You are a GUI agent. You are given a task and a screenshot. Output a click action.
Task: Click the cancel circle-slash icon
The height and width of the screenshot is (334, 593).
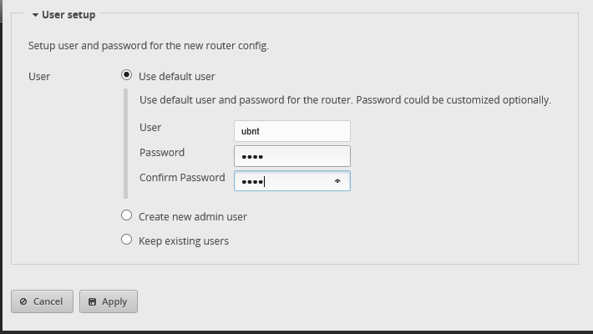point(23,301)
